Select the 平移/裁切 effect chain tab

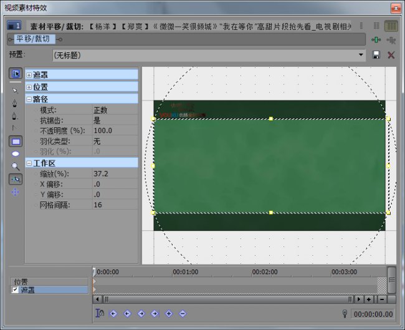[x=33, y=39]
